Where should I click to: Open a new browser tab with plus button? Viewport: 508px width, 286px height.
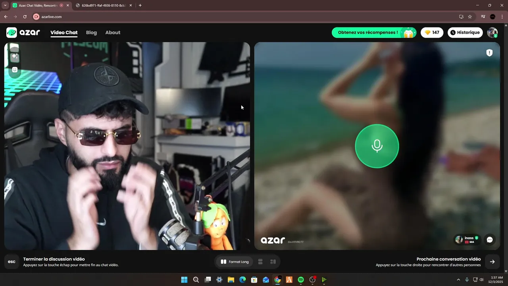click(140, 5)
